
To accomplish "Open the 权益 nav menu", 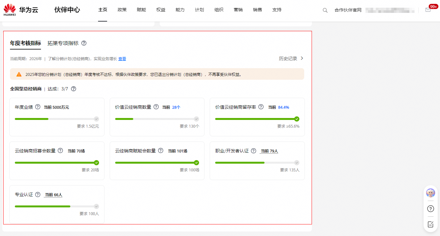I will 161,10.
